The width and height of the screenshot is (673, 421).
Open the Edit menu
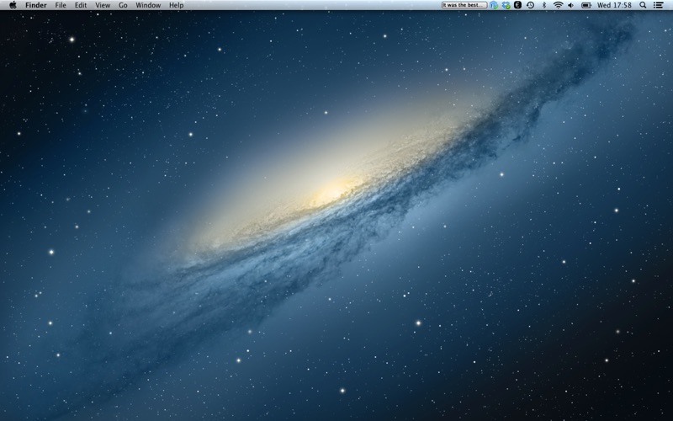coord(81,5)
